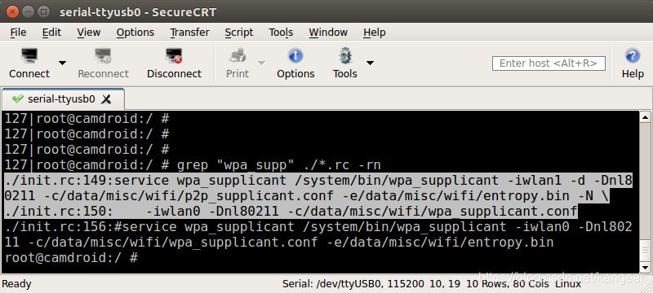This screenshot has height=293, width=653.
Task: Click the Reconnect toolbar icon
Action: tap(103, 55)
